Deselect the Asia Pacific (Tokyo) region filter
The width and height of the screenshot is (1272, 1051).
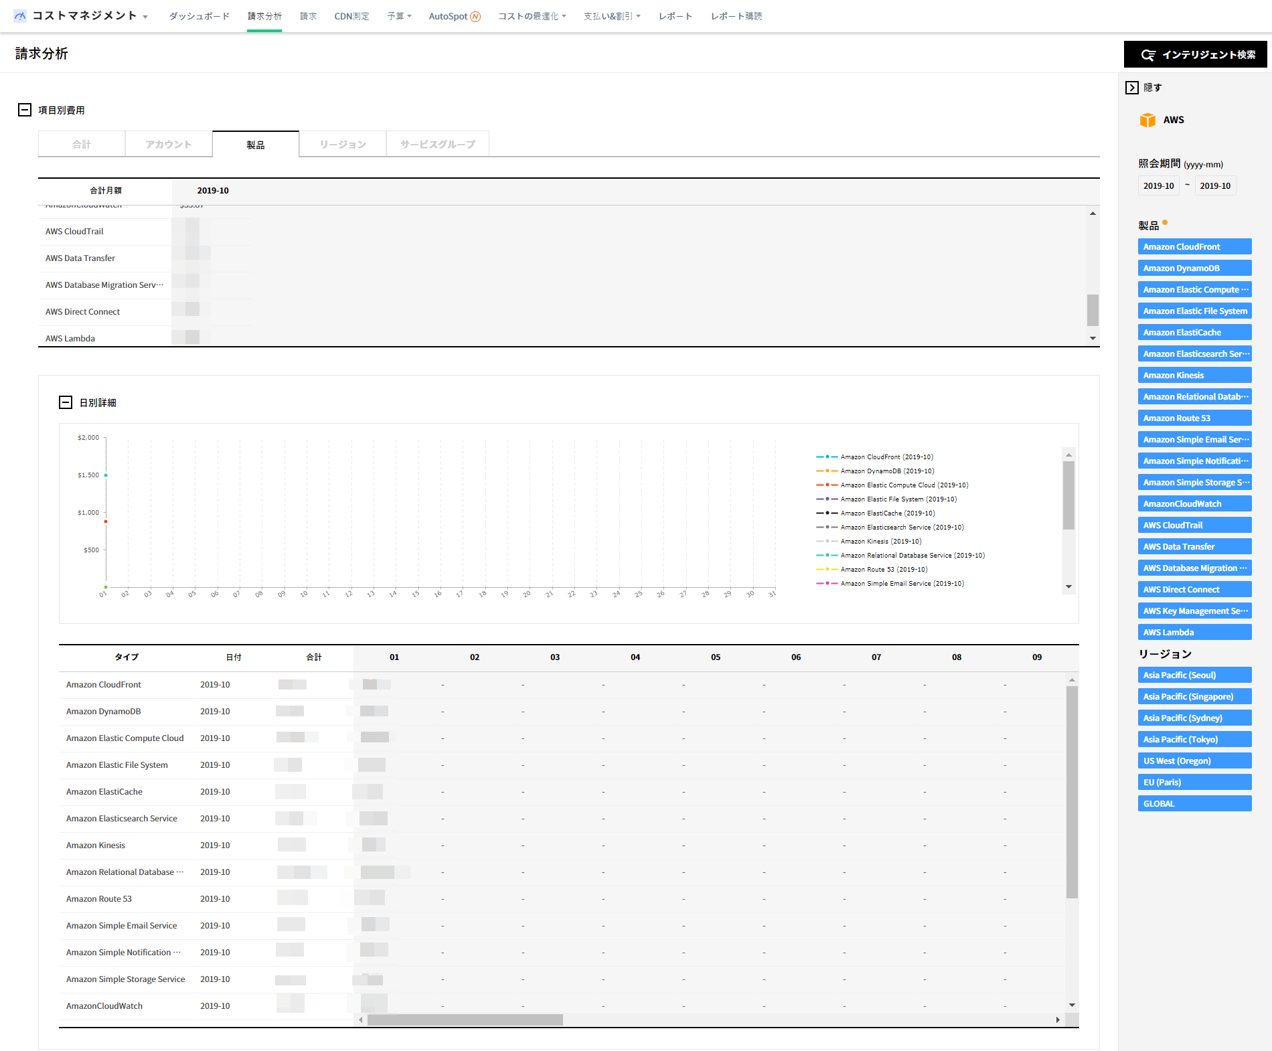click(x=1194, y=739)
